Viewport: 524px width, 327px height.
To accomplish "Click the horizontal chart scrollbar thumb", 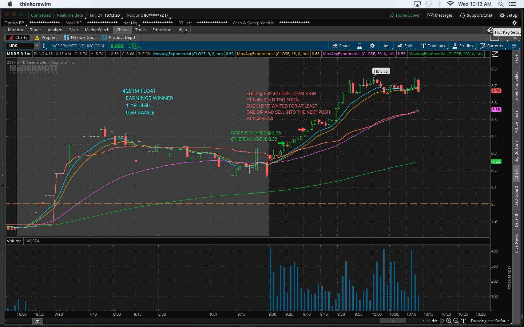I will [x=393, y=321].
